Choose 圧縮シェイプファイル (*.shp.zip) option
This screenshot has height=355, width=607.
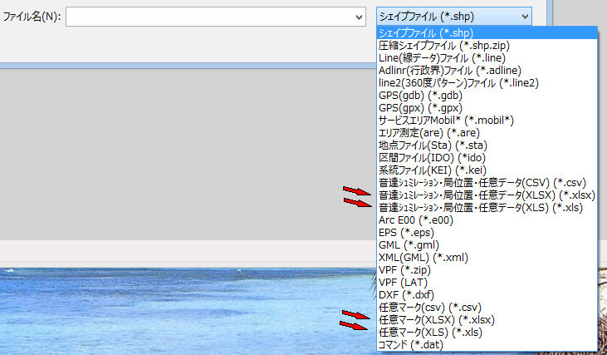pyautogui.click(x=446, y=45)
